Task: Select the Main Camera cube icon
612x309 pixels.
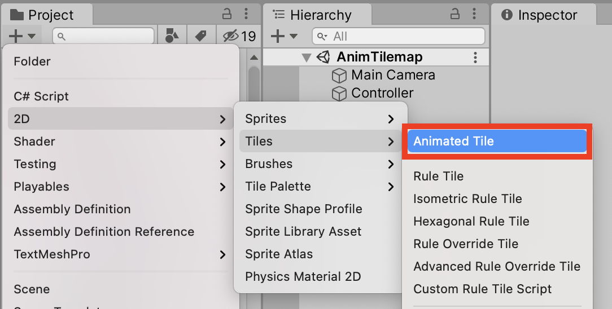Action: click(339, 75)
